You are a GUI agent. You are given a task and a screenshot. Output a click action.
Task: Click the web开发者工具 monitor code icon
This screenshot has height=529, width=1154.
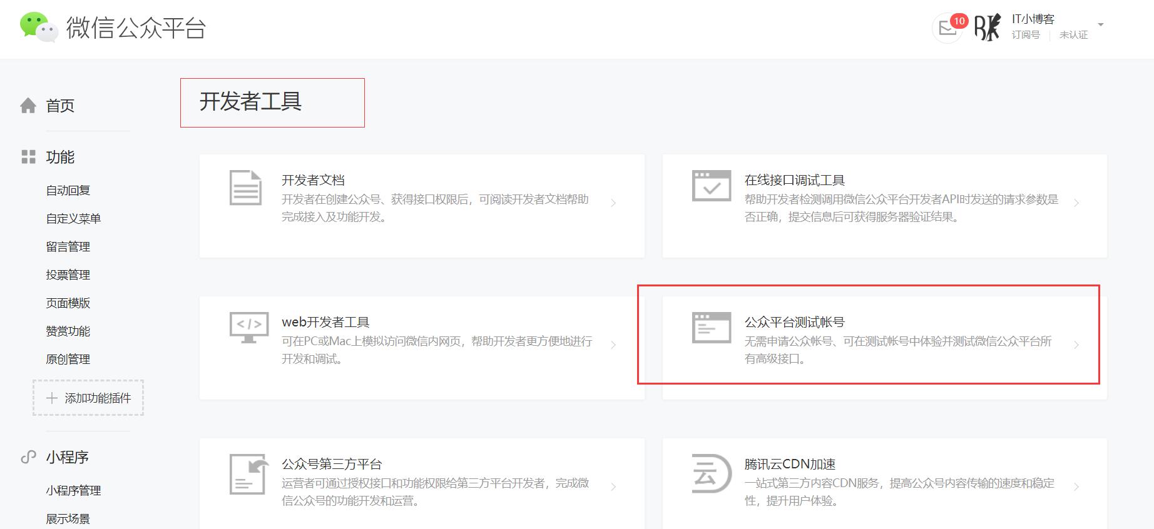point(249,328)
